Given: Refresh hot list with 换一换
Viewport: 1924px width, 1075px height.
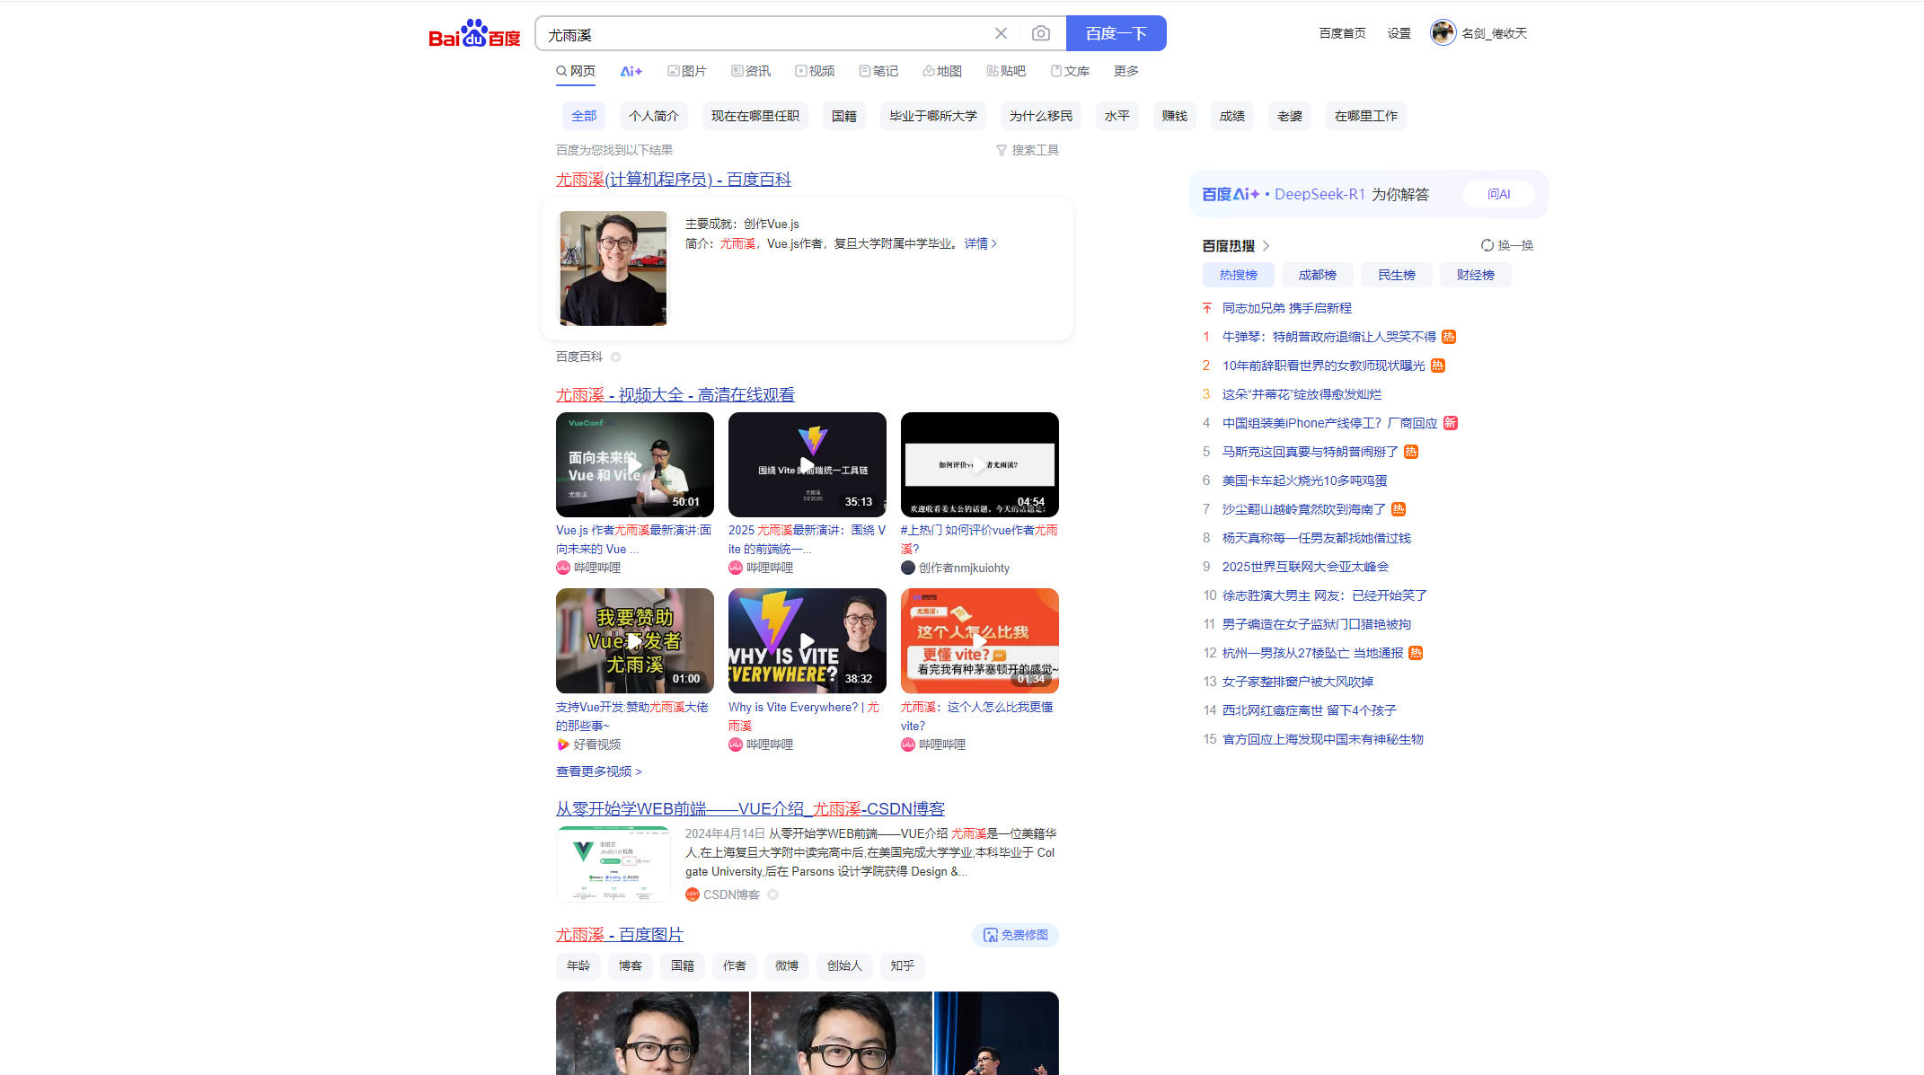Looking at the screenshot, I should [x=1507, y=245].
